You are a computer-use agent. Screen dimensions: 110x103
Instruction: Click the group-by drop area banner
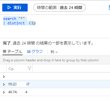click(x=55, y=60)
